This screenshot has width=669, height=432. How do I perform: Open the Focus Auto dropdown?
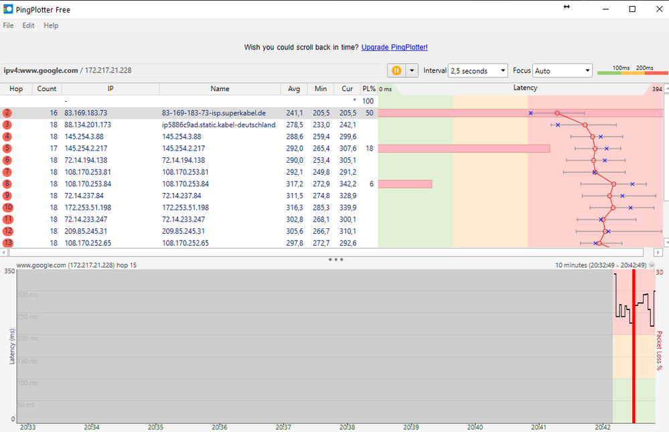pos(563,71)
